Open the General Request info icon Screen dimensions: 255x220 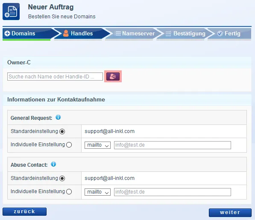pyautogui.click(x=58, y=117)
